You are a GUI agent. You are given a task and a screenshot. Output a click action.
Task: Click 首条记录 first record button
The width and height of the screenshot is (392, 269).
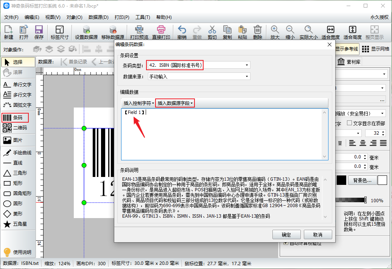click(x=75, y=61)
